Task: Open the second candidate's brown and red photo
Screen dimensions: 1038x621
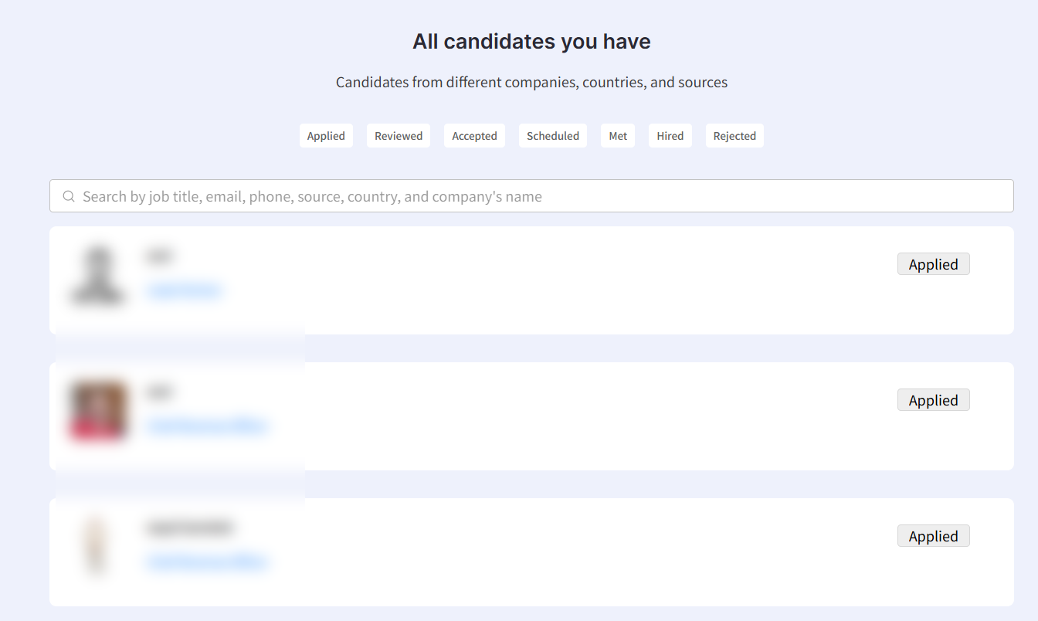Action: click(98, 411)
